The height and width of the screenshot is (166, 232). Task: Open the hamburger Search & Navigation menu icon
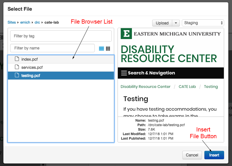[x=124, y=73]
